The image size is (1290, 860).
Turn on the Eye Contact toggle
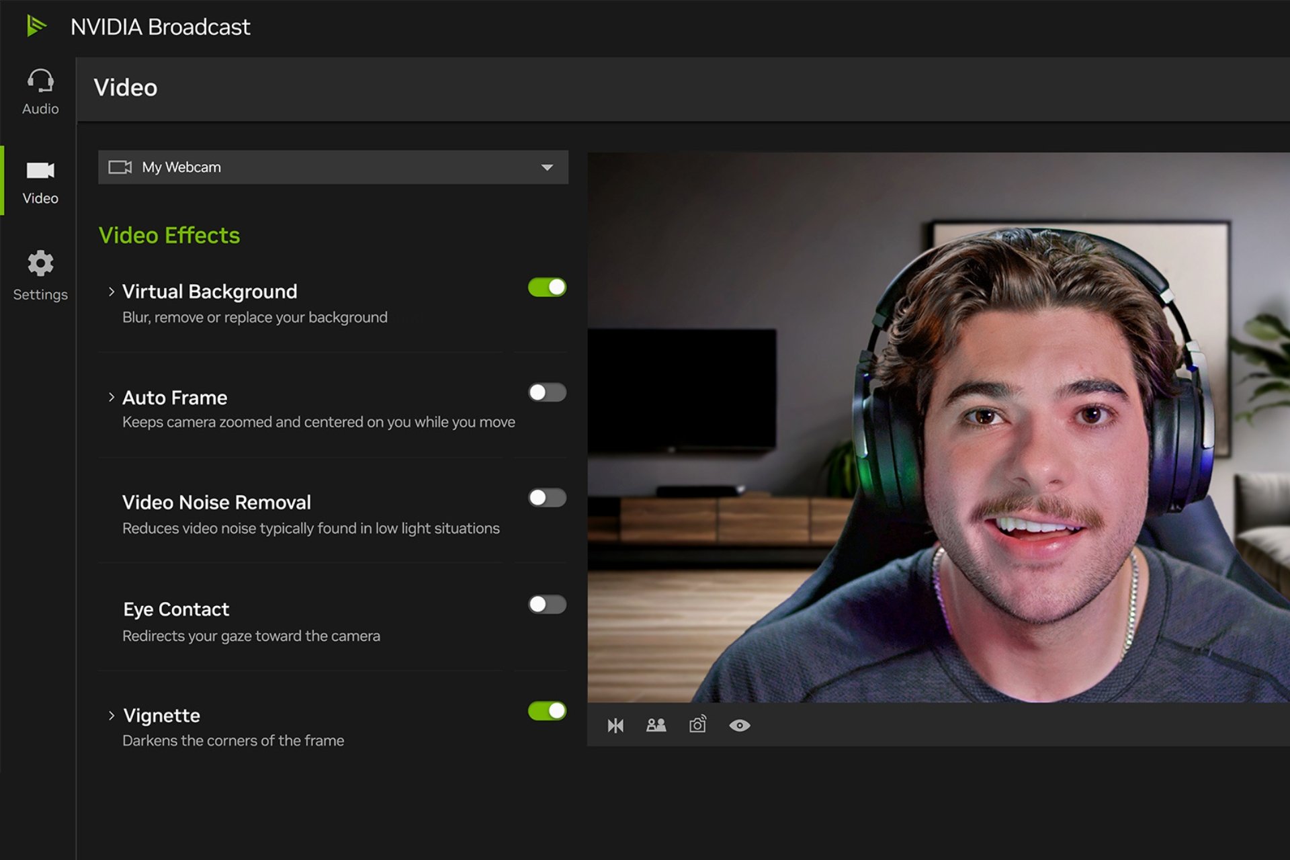coord(547,605)
